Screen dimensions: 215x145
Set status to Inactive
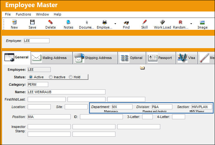click(51, 77)
